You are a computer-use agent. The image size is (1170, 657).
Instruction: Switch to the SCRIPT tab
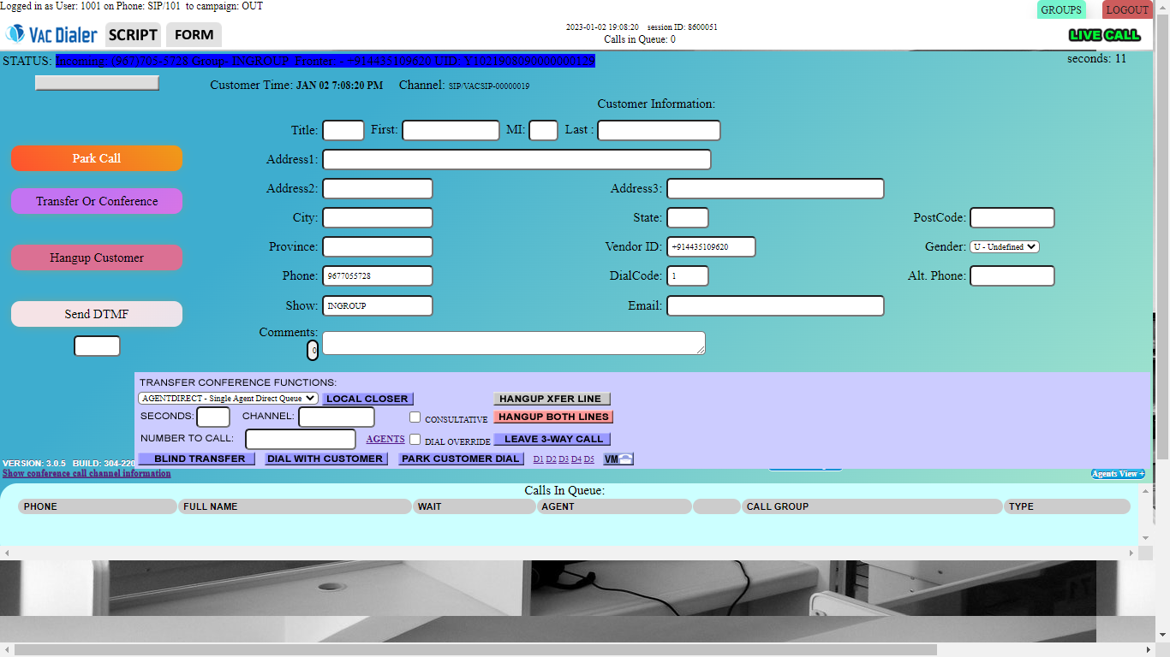[x=133, y=35]
